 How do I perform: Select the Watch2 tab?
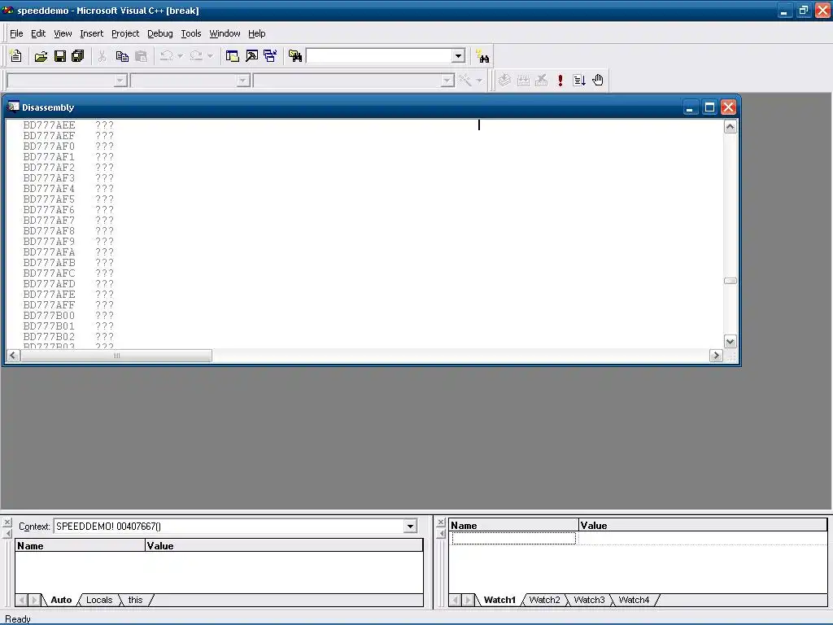[x=544, y=600]
